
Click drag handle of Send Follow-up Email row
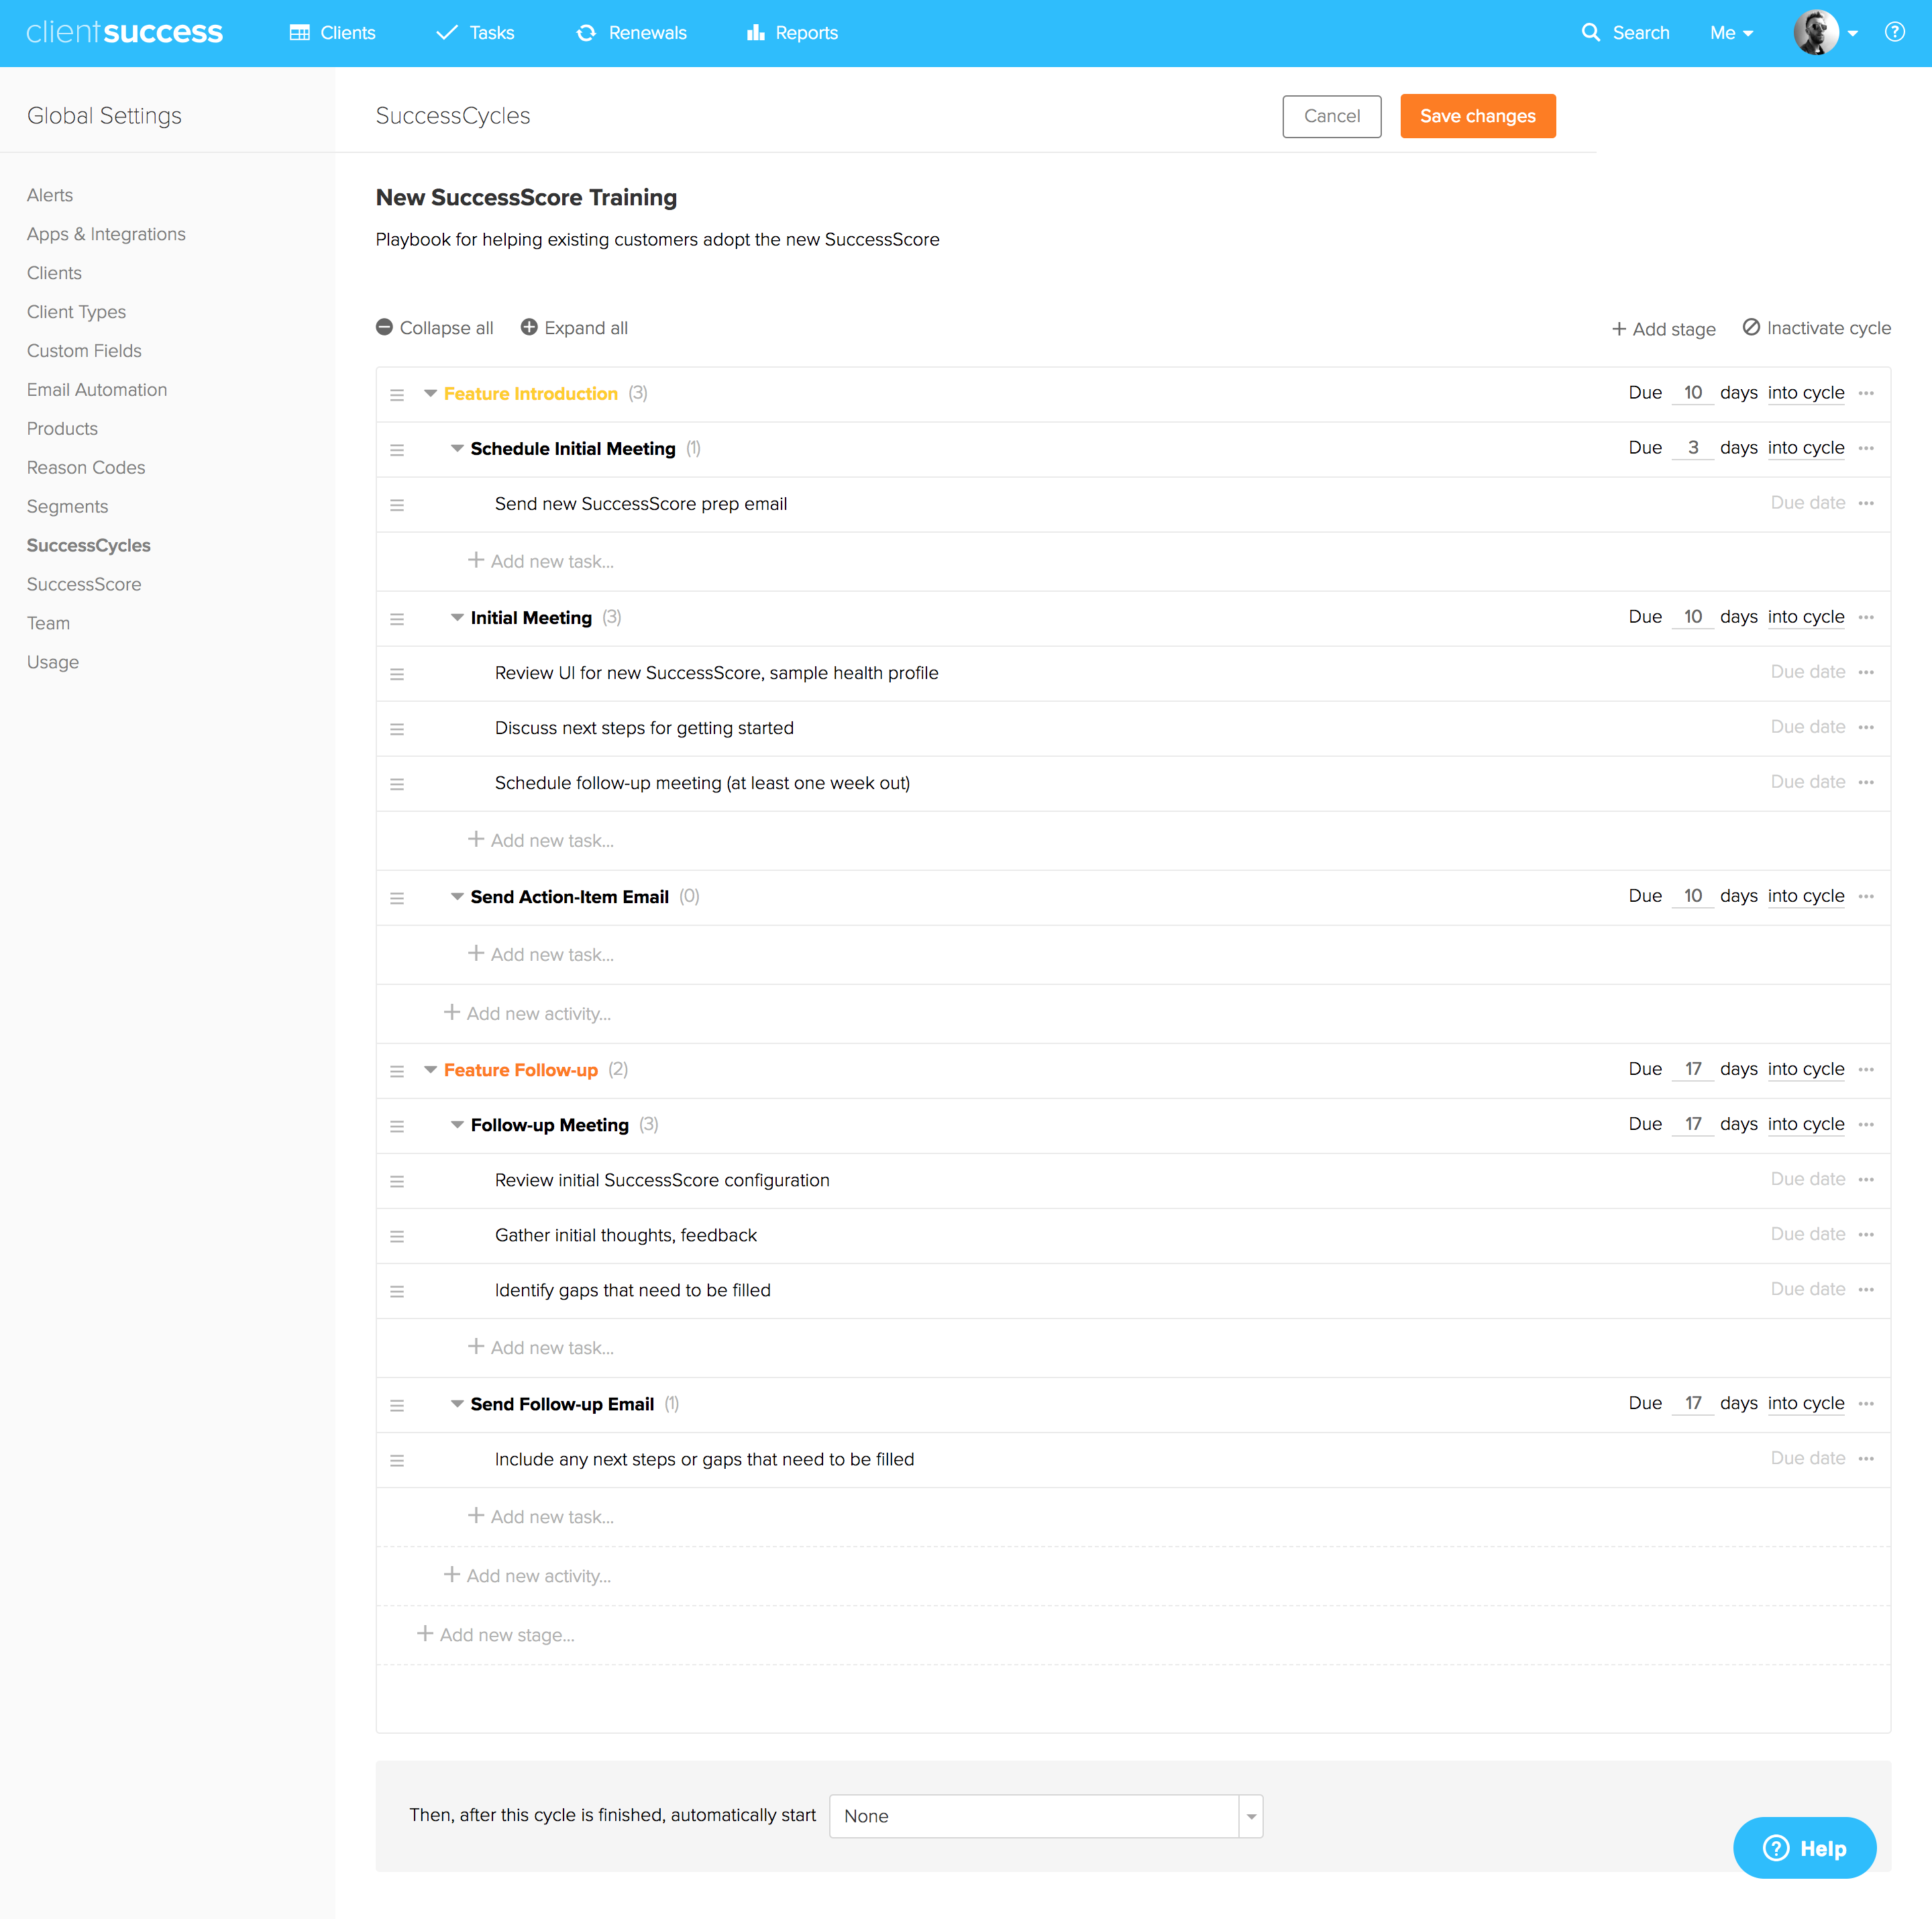pyautogui.click(x=397, y=1405)
